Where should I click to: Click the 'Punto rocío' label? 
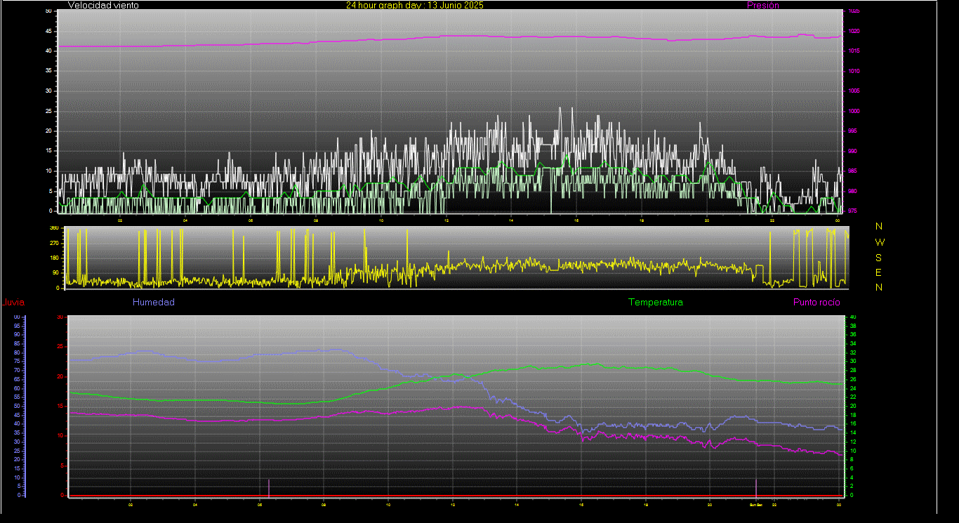coord(816,303)
